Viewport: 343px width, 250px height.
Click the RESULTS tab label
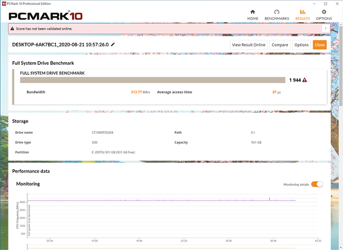click(303, 18)
